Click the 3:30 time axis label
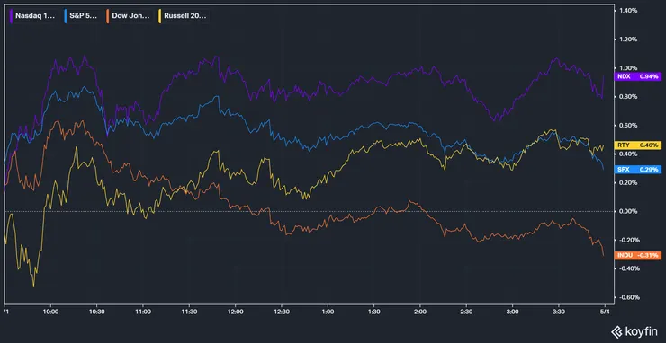The height and width of the screenshot is (343, 666). [x=559, y=312]
